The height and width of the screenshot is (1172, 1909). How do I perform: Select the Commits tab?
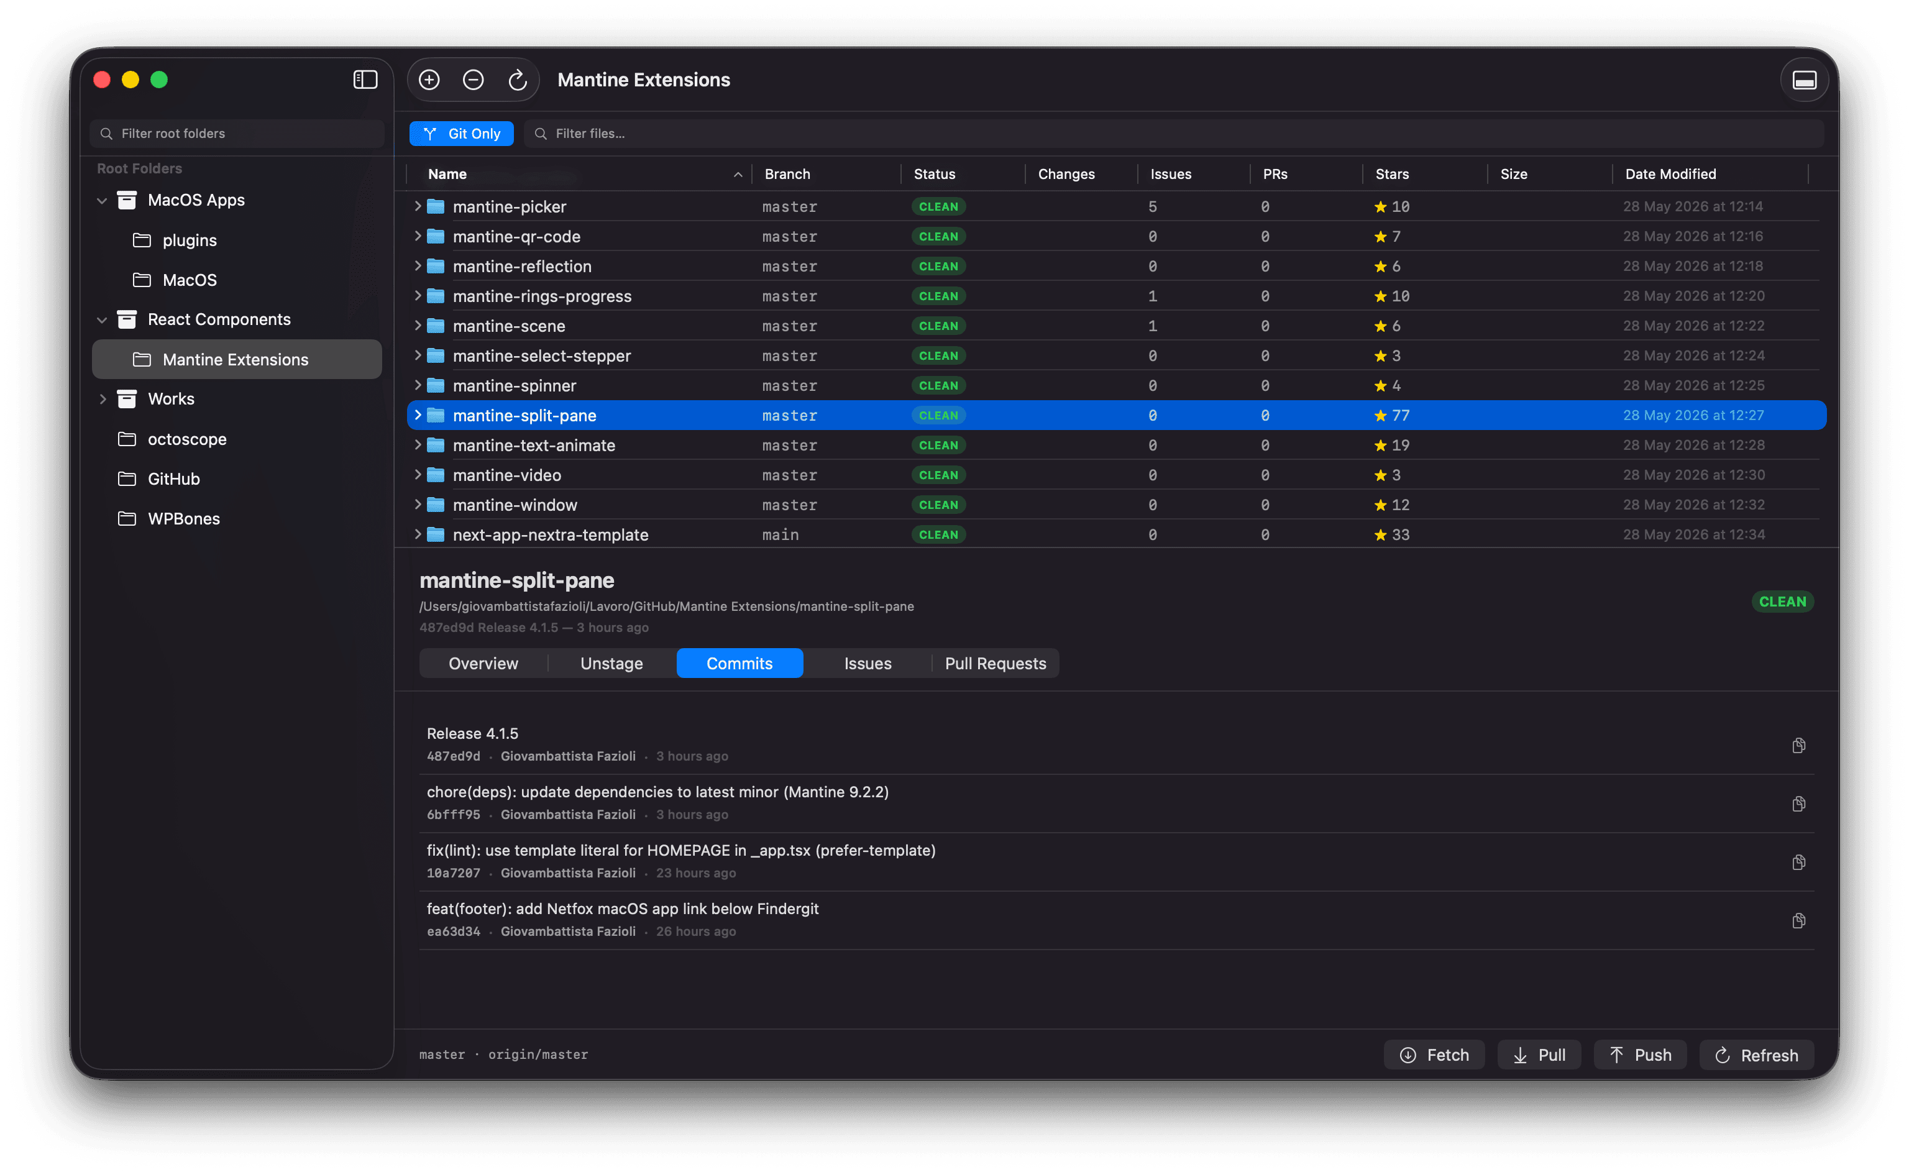tap(739, 664)
